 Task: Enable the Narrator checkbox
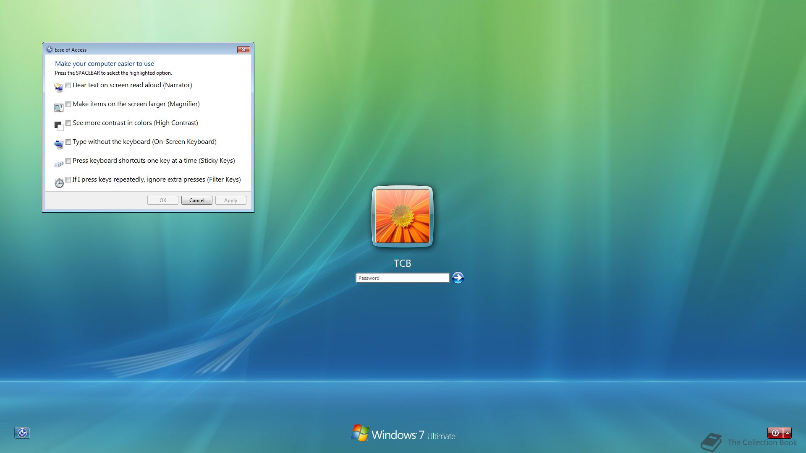[x=68, y=85]
